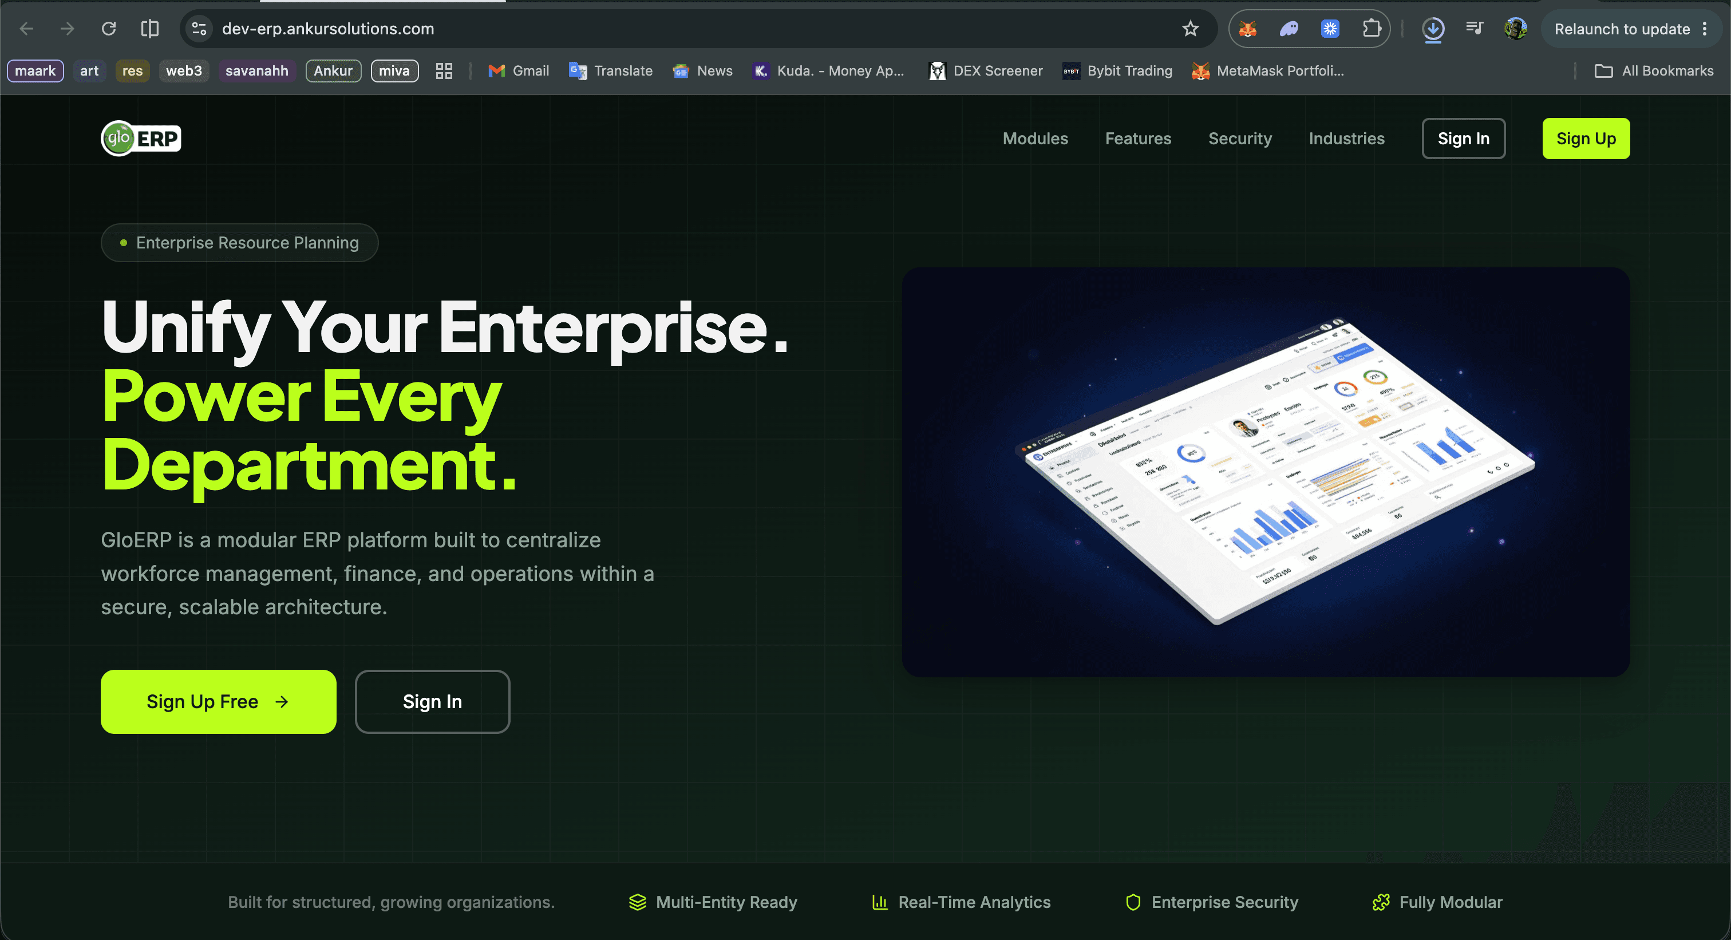Open the Chrome profile avatar
Viewport: 1731px width, 940px height.
[1515, 29]
